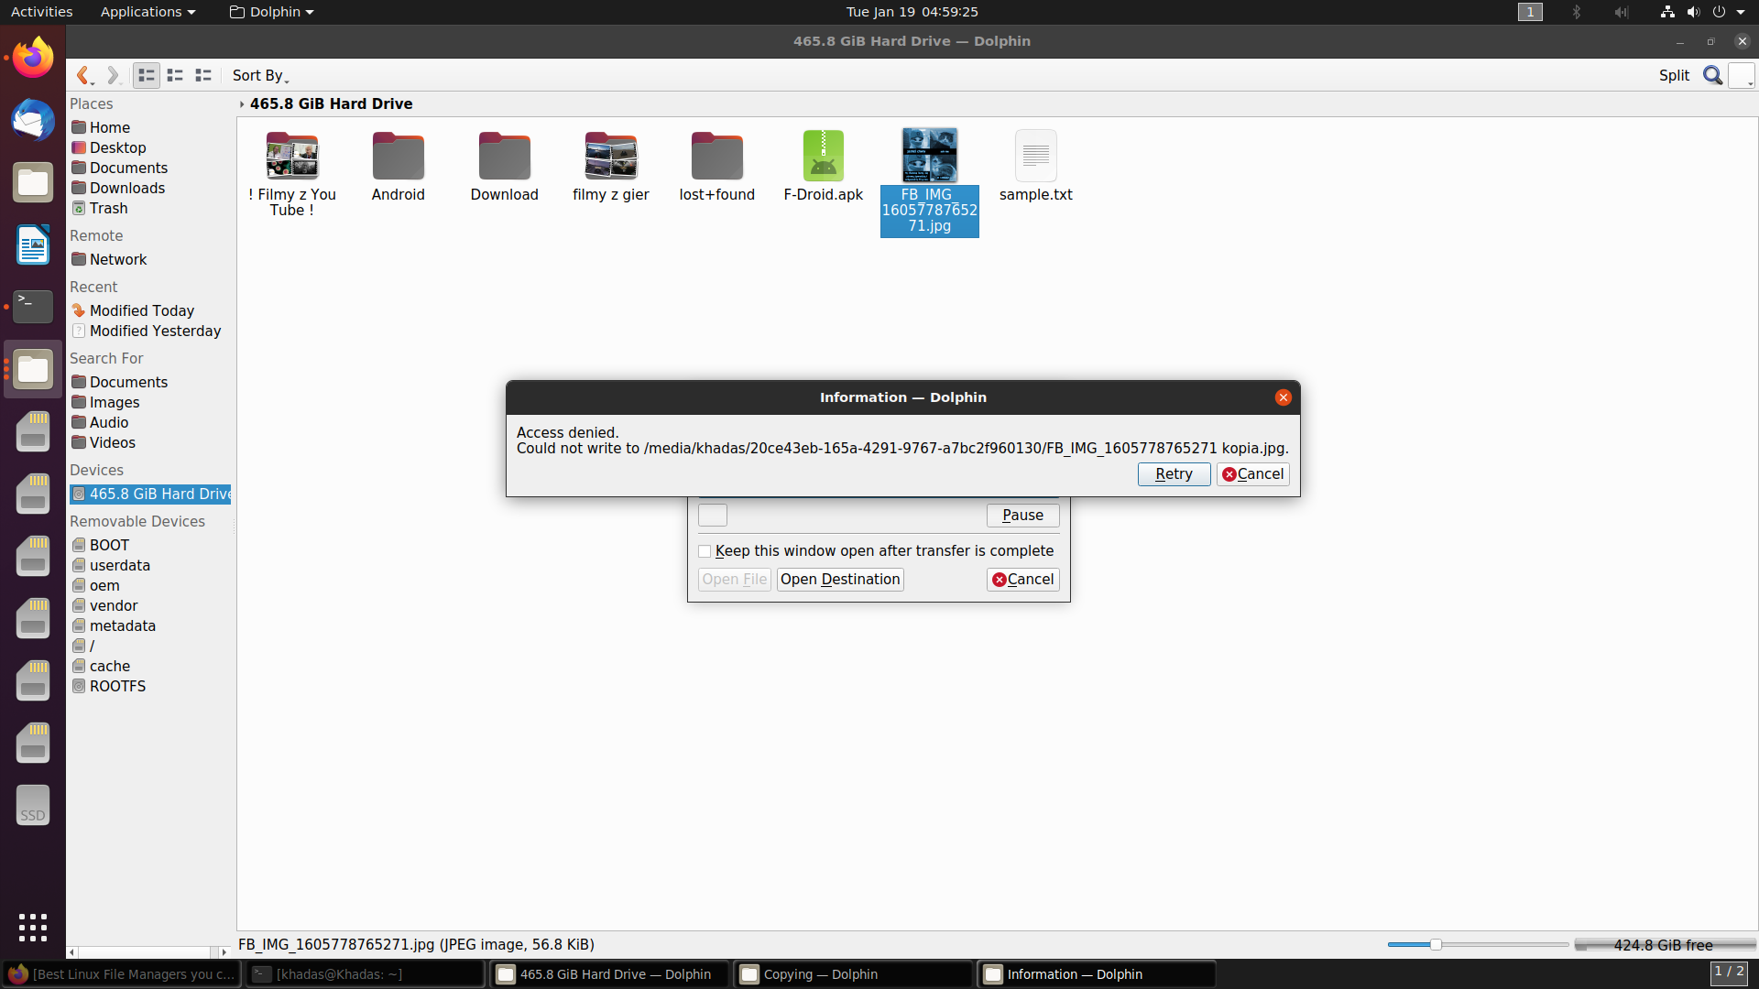The height and width of the screenshot is (989, 1759).
Task: Open the search magnifier in Dolphin toolbar
Action: coord(1712,75)
